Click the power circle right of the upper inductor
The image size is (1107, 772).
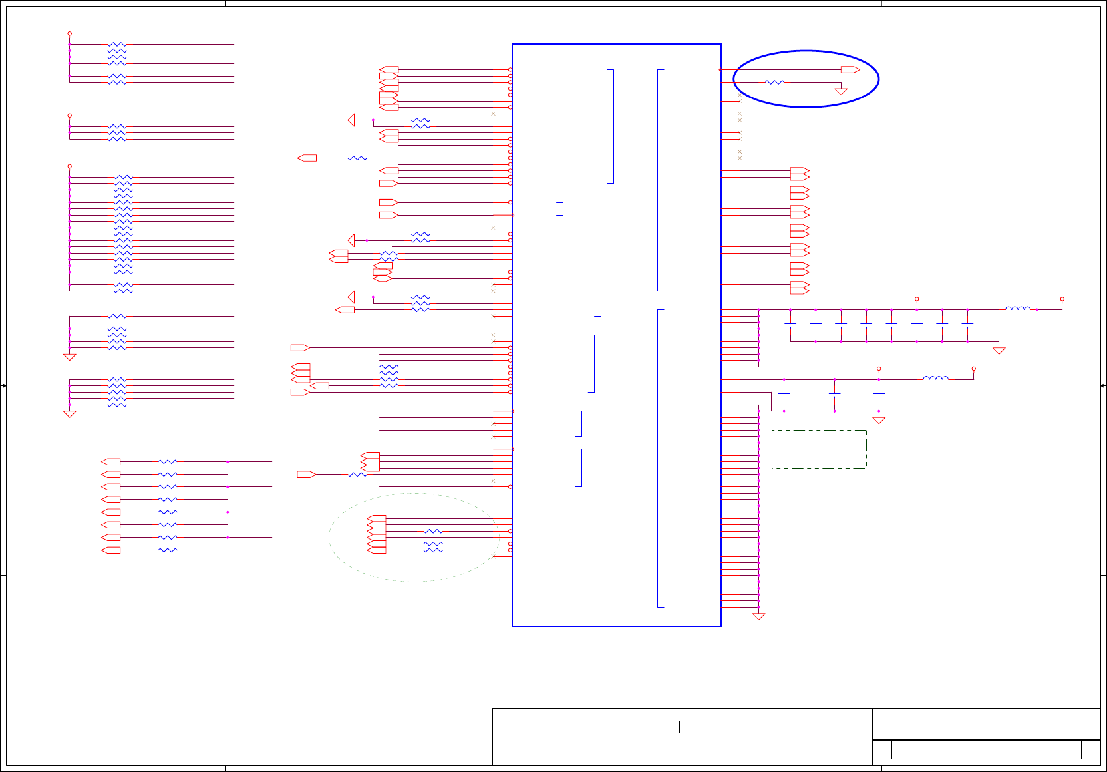click(1062, 299)
